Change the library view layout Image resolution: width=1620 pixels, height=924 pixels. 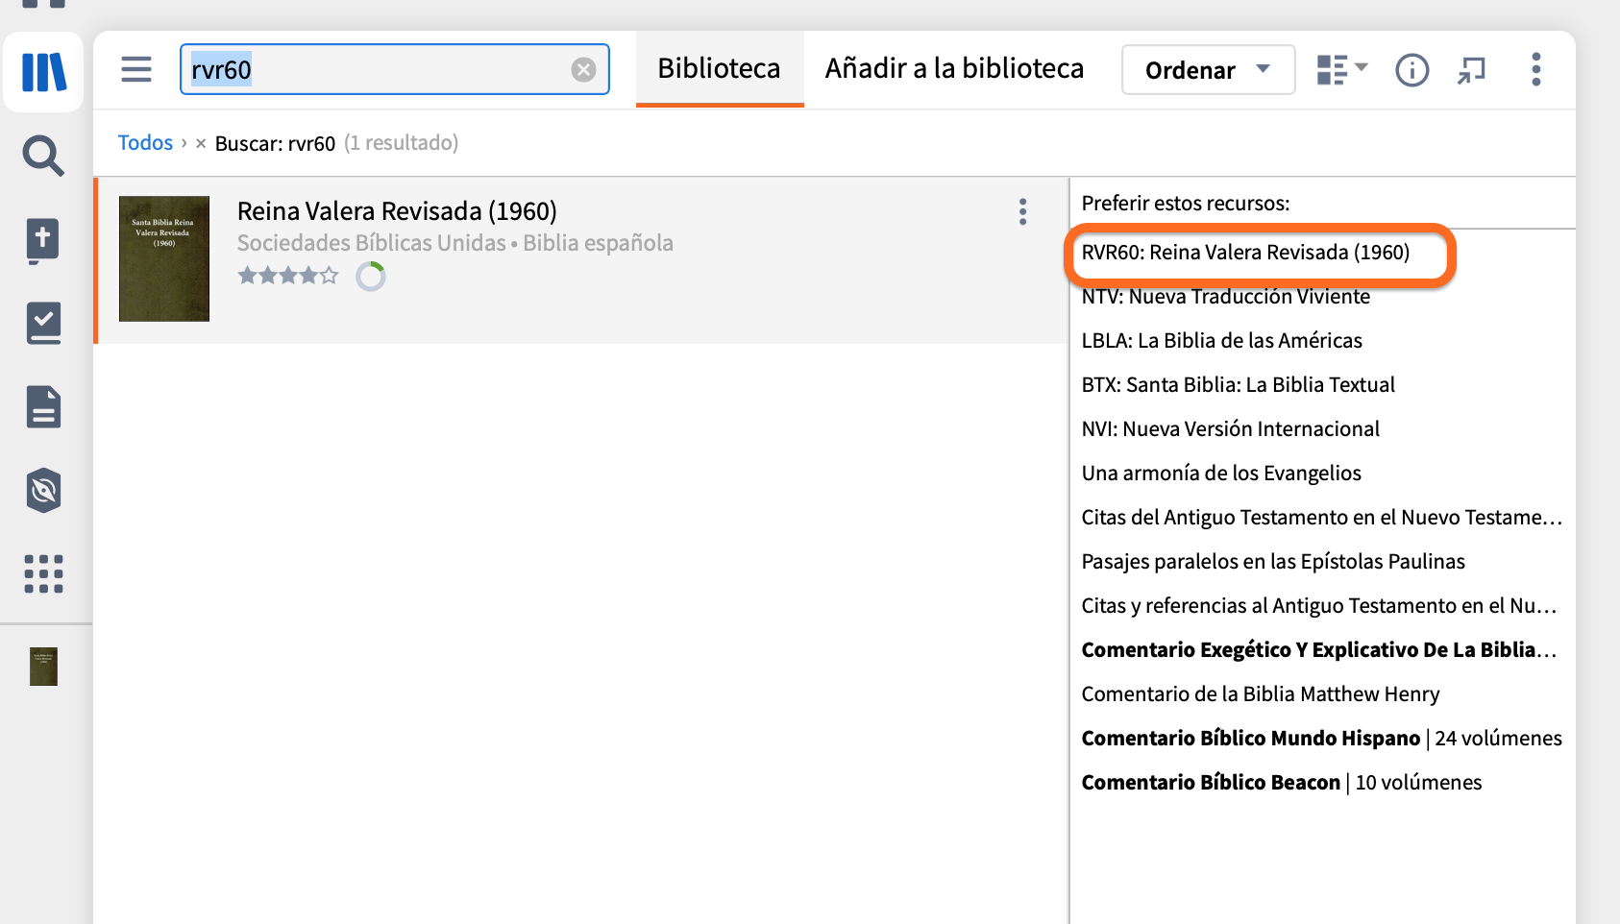tap(1341, 70)
